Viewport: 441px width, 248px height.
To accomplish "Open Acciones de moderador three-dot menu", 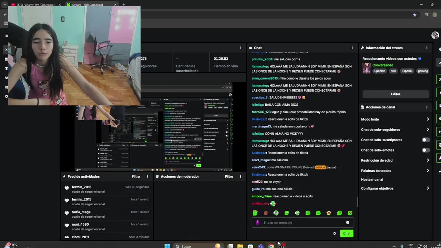I will pyautogui.click(x=240, y=176).
